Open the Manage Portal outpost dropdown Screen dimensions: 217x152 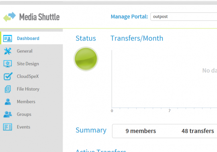184,16
